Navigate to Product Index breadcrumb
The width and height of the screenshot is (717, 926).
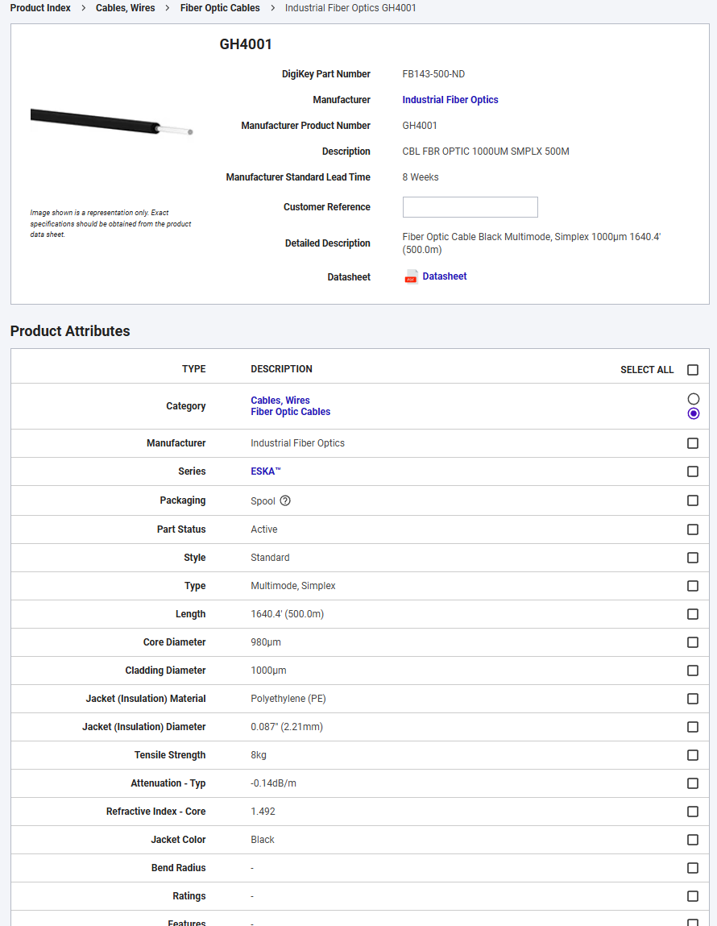coord(40,7)
